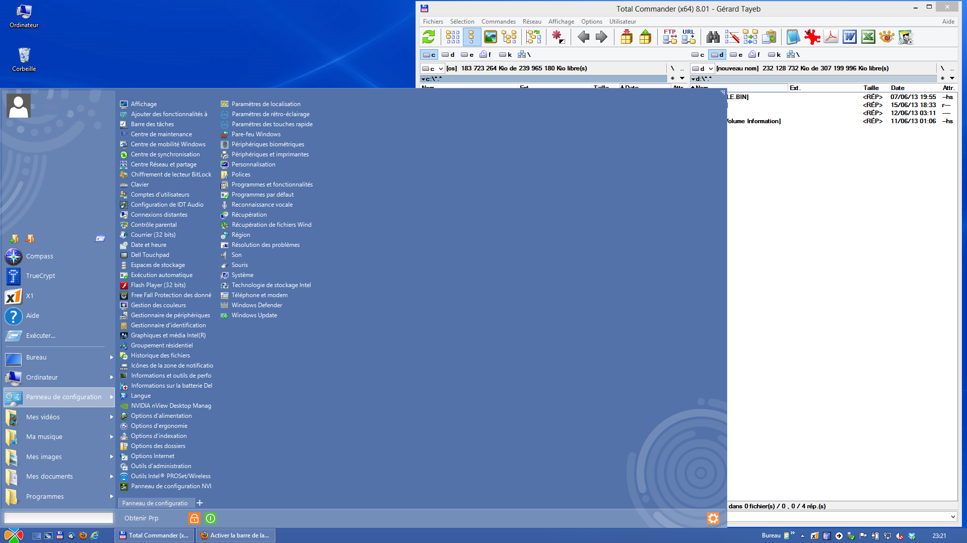Select the thumbnail picture view icon
Viewport: 967px width, 543px height.
[x=490, y=37]
